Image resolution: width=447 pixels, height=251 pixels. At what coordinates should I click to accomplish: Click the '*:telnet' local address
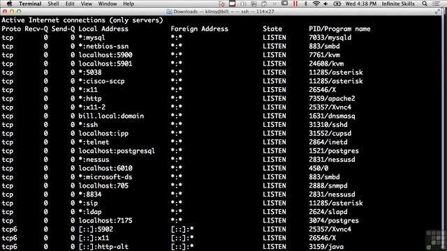94,142
